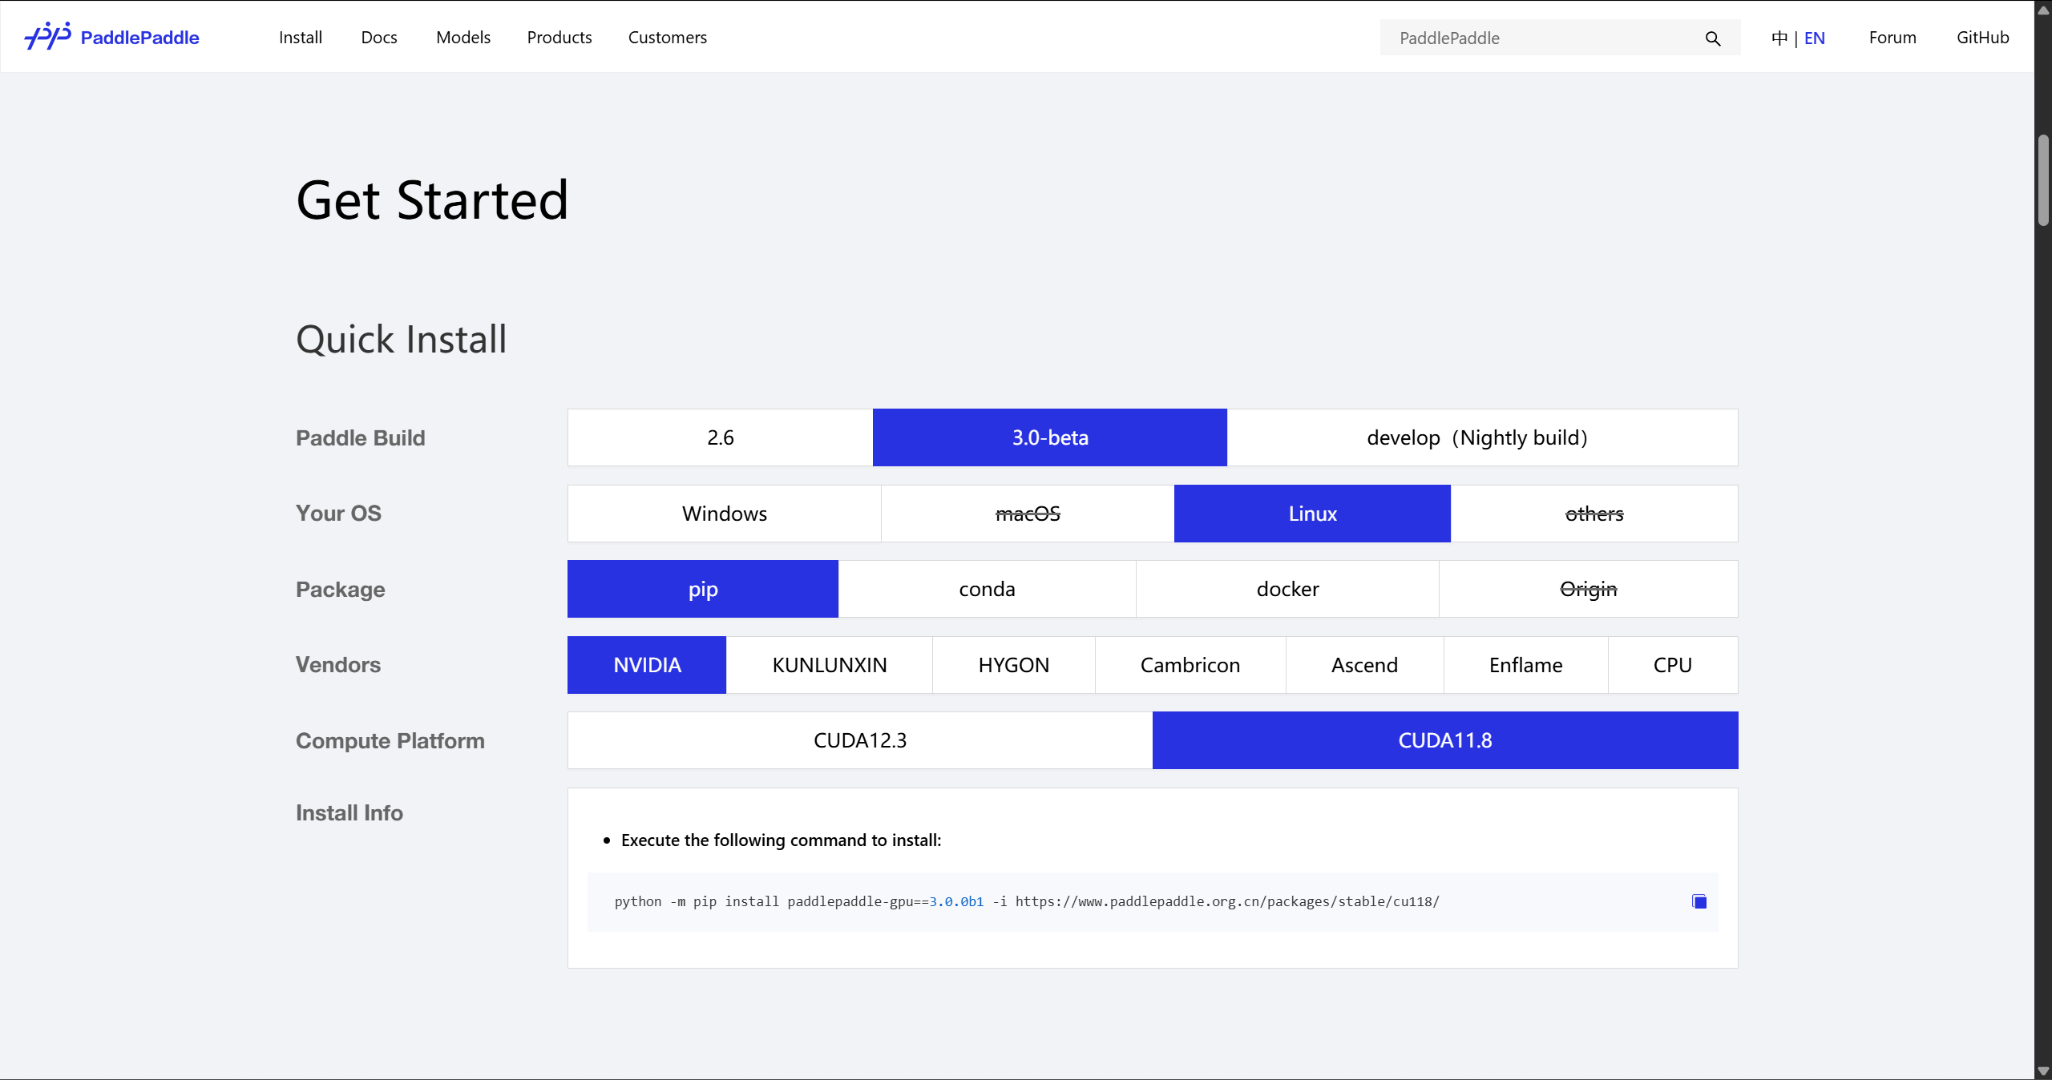Open the Models menu item
The height and width of the screenshot is (1080, 2052).
pos(463,38)
